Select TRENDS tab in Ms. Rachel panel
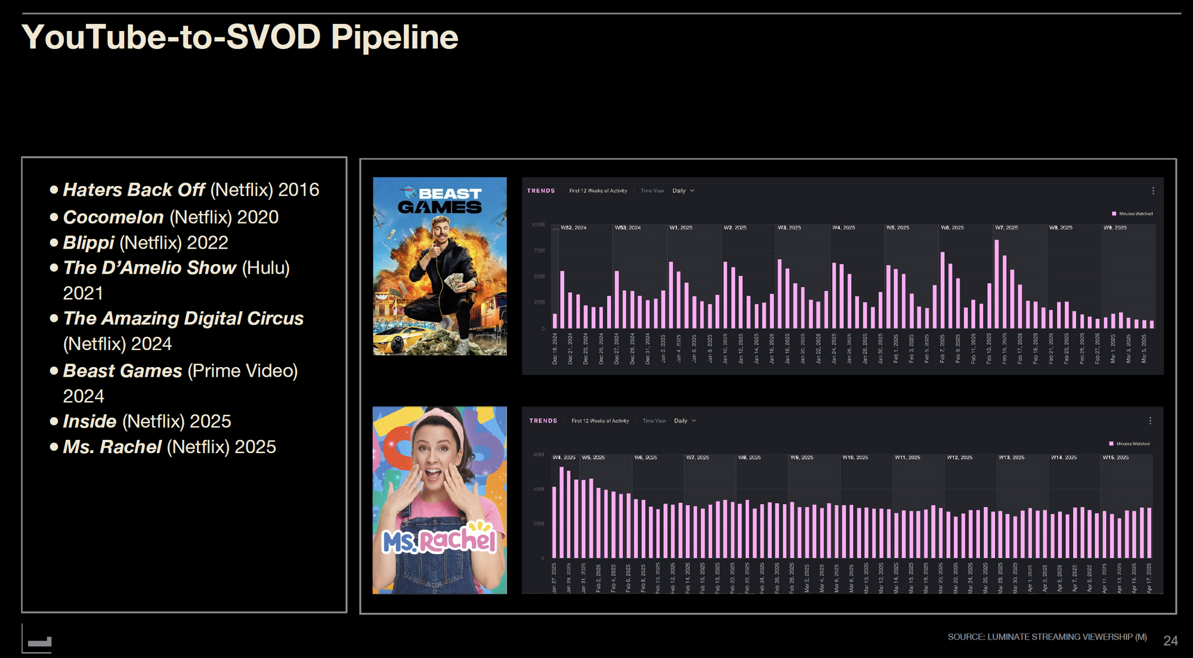Viewport: 1193px width, 658px height. 543,421
